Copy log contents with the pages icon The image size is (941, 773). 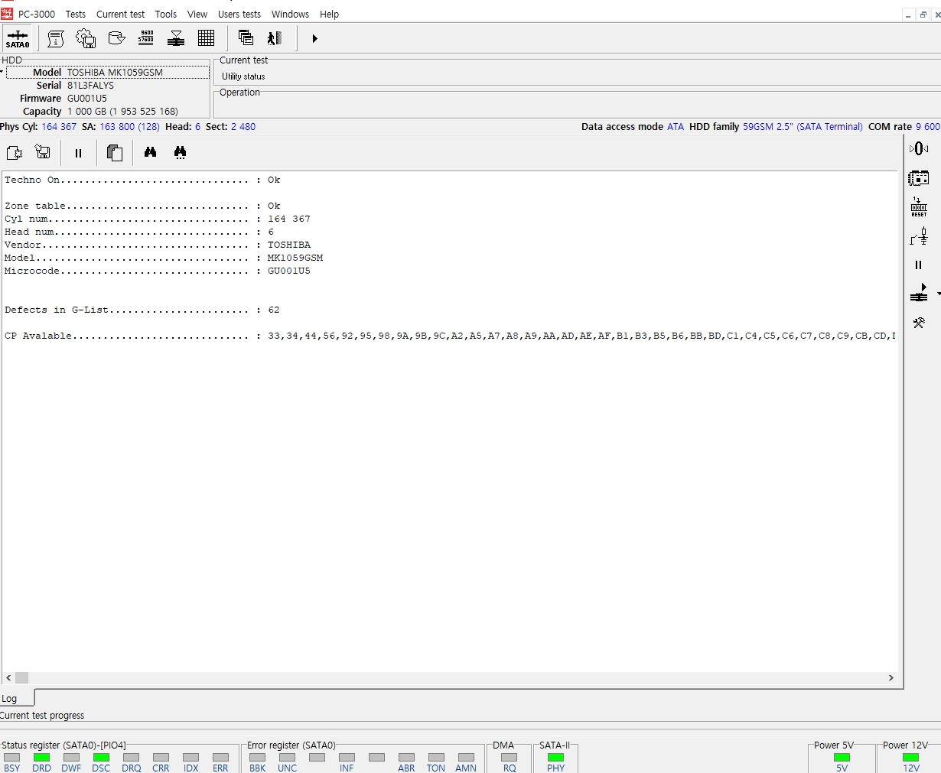(115, 153)
